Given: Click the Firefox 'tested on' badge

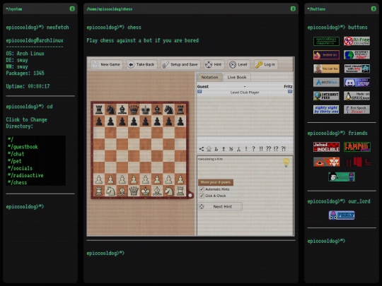Looking at the screenshot, I should [326, 55].
